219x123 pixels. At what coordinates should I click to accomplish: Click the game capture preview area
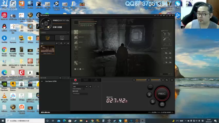[122, 48]
